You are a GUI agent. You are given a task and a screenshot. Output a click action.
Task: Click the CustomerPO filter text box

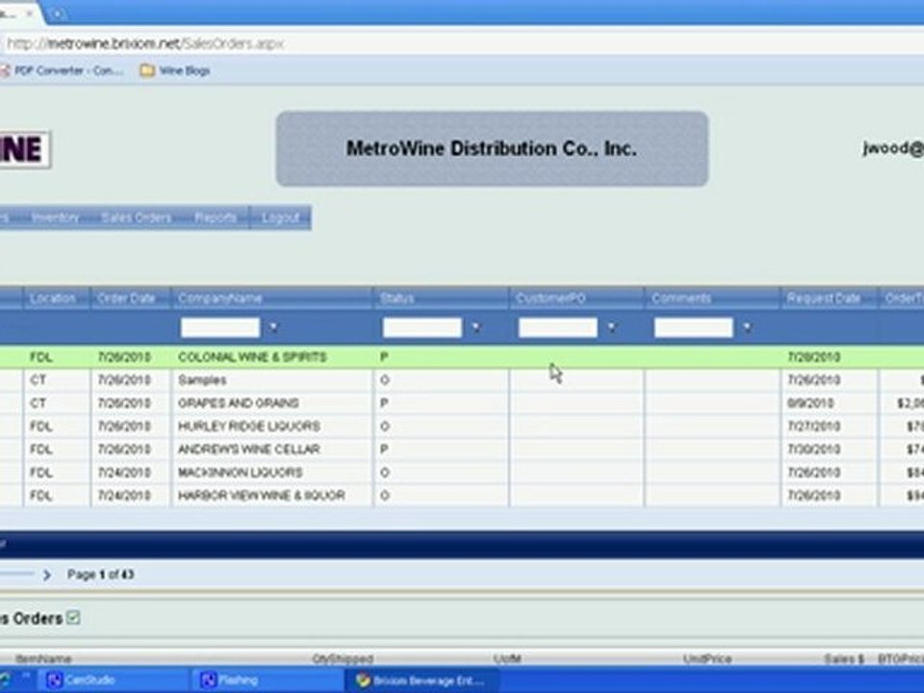pos(557,327)
